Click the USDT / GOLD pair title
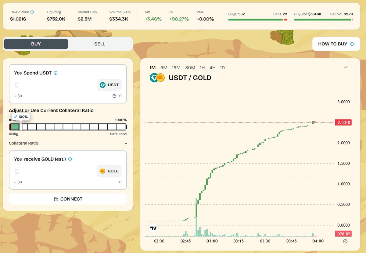The image size is (366, 253). coord(190,78)
